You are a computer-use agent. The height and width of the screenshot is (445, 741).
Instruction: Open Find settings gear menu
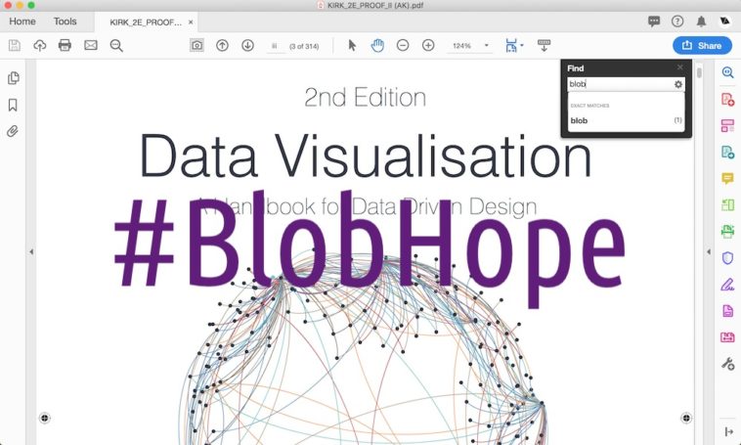(x=678, y=84)
